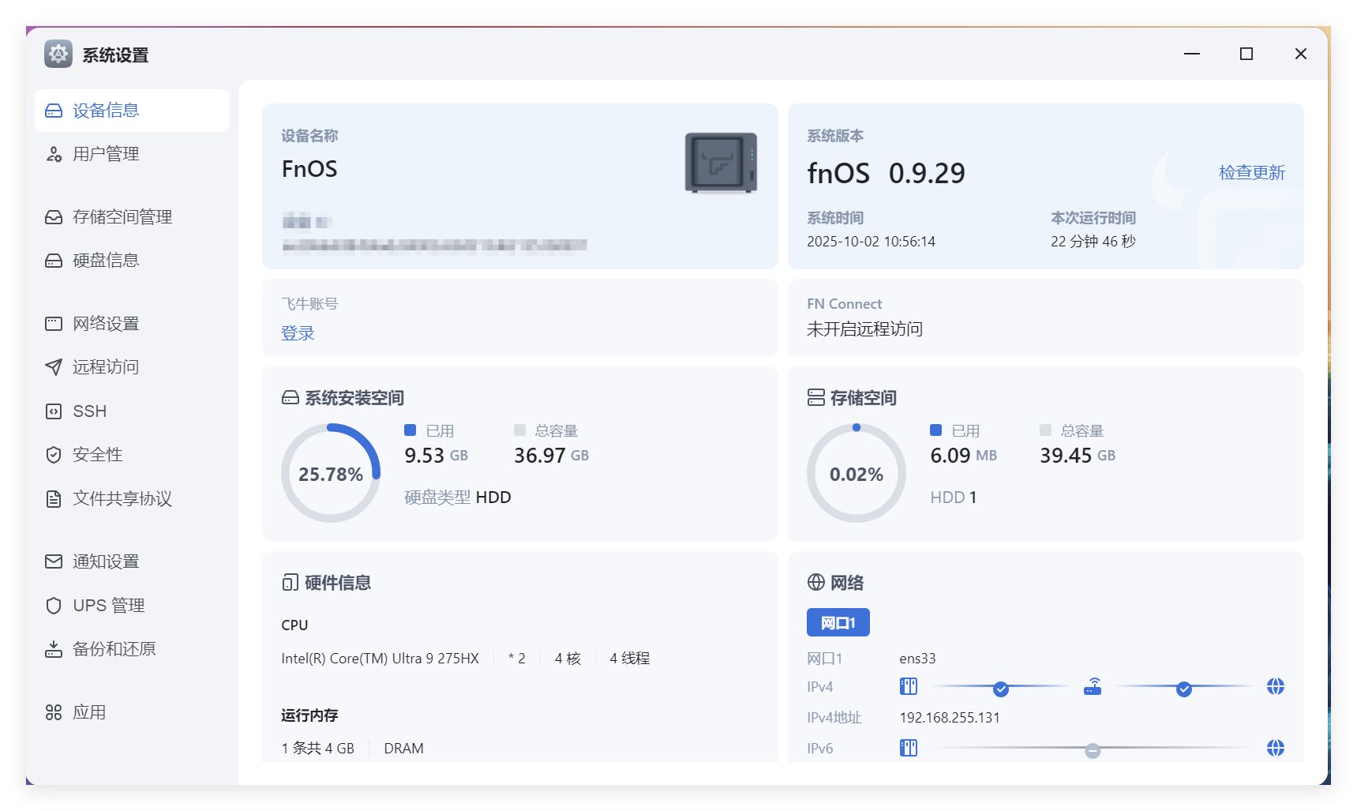The width and height of the screenshot is (1357, 811).
Task: Click the disk info icon in the sidebar
Action: click(x=54, y=261)
